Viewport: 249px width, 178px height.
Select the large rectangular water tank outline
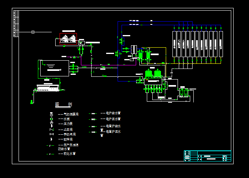(54, 68)
